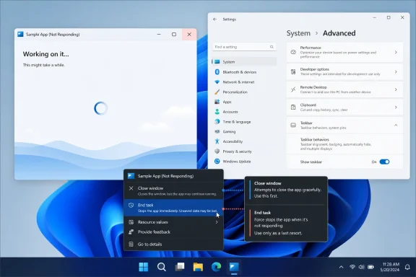Launch File Explorer from the taskbar

click(x=198, y=267)
